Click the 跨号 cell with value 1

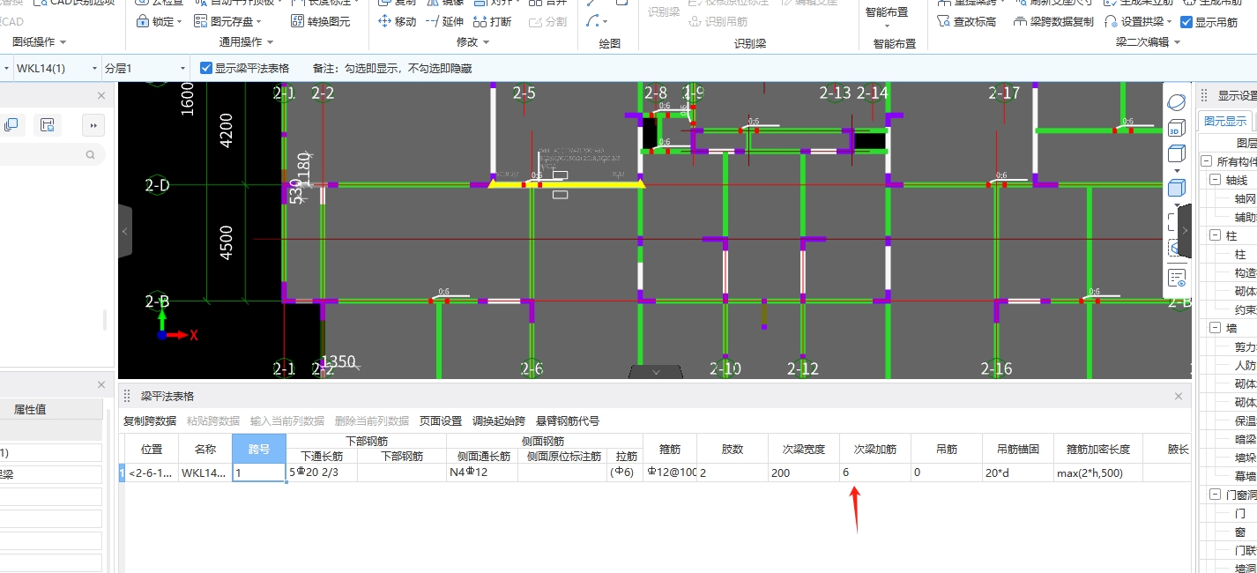[x=259, y=473]
